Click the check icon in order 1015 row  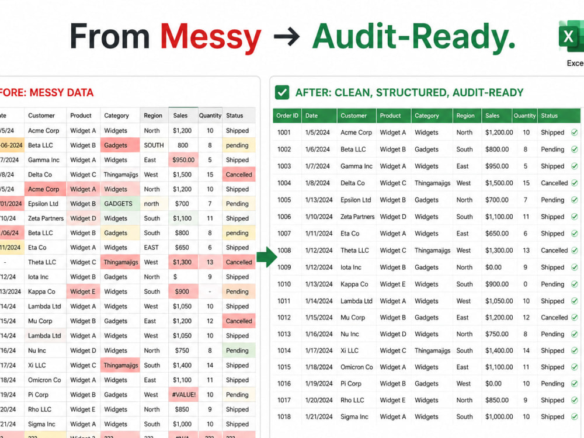coord(574,367)
